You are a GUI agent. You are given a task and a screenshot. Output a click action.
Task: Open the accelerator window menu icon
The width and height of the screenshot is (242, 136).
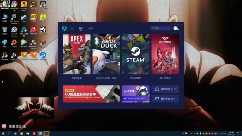[175, 24]
